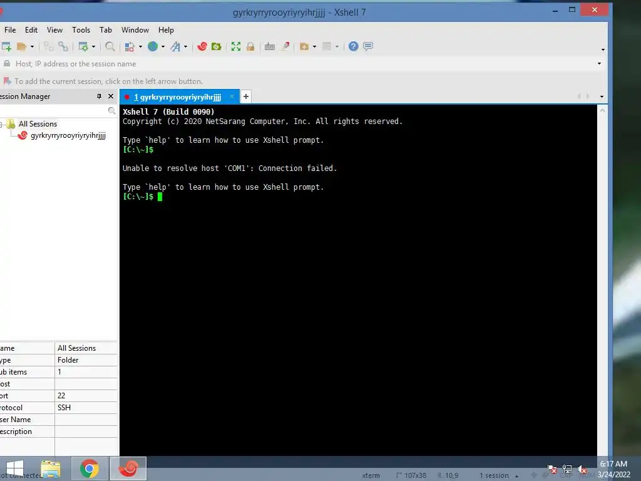Screen dimensions: 641x481
Task: Click the Xshell taskbar icon
Action: click(128, 468)
